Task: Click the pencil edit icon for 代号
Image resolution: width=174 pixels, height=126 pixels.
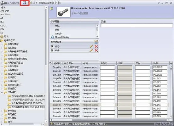Action: pyautogui.click(x=91, y=47)
